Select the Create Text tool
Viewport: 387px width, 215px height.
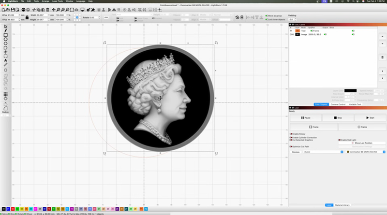[x=5, y=60]
